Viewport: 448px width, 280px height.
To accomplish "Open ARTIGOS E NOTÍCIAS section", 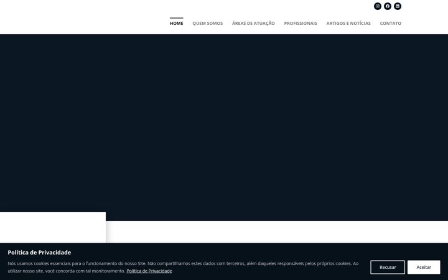I will coord(348,23).
